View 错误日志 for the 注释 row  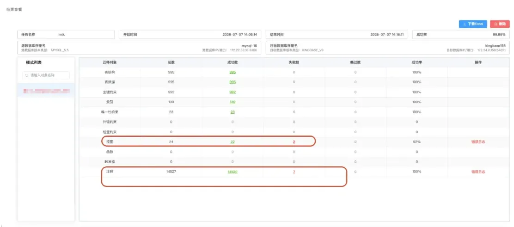click(478, 172)
